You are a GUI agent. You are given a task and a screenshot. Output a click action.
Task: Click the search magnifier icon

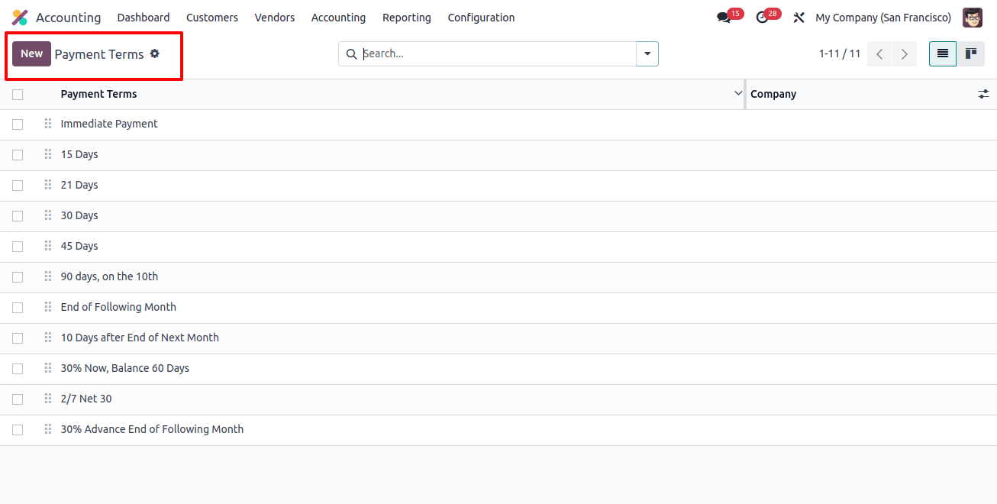(351, 54)
